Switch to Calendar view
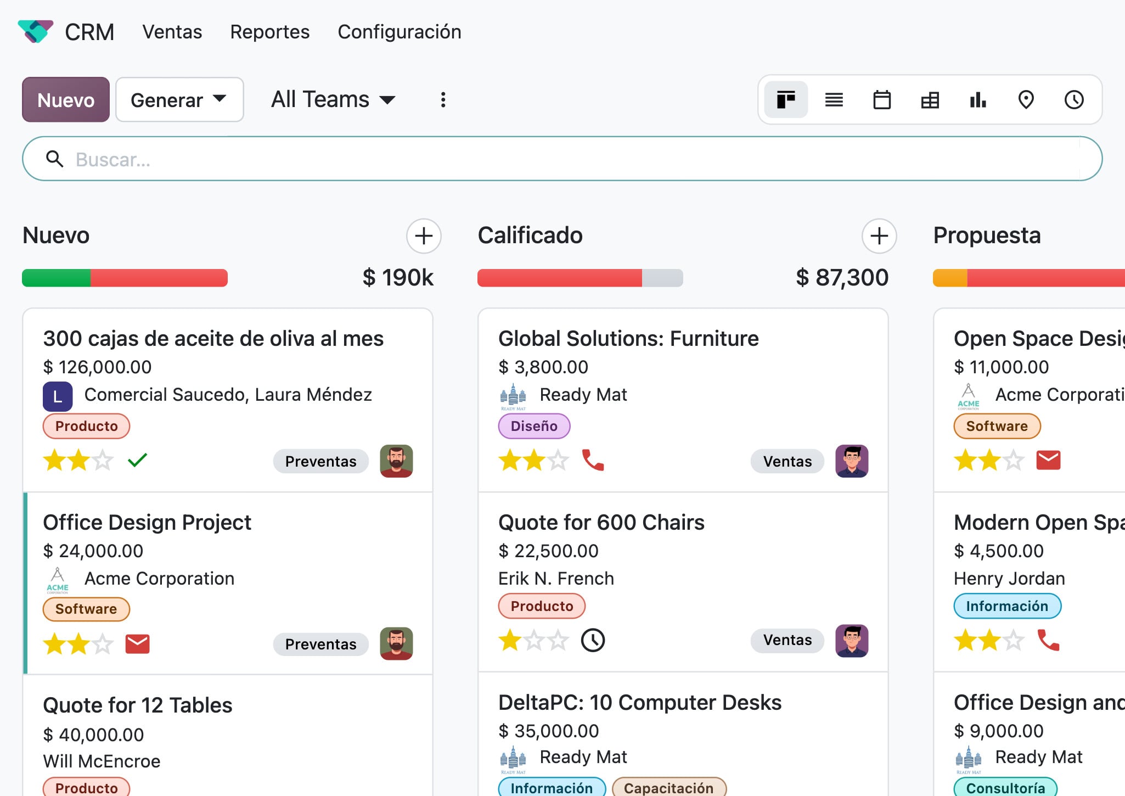This screenshot has width=1125, height=796. click(x=882, y=100)
